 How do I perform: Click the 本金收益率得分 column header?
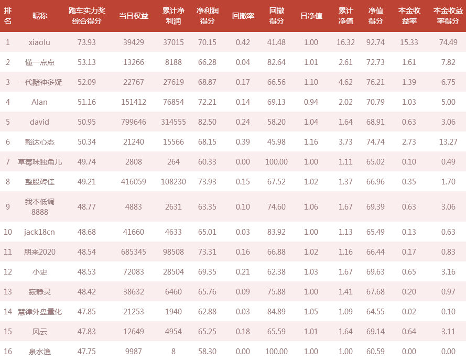click(x=448, y=16)
